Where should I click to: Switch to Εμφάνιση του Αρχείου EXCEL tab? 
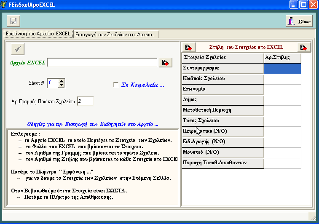[x=38, y=34]
